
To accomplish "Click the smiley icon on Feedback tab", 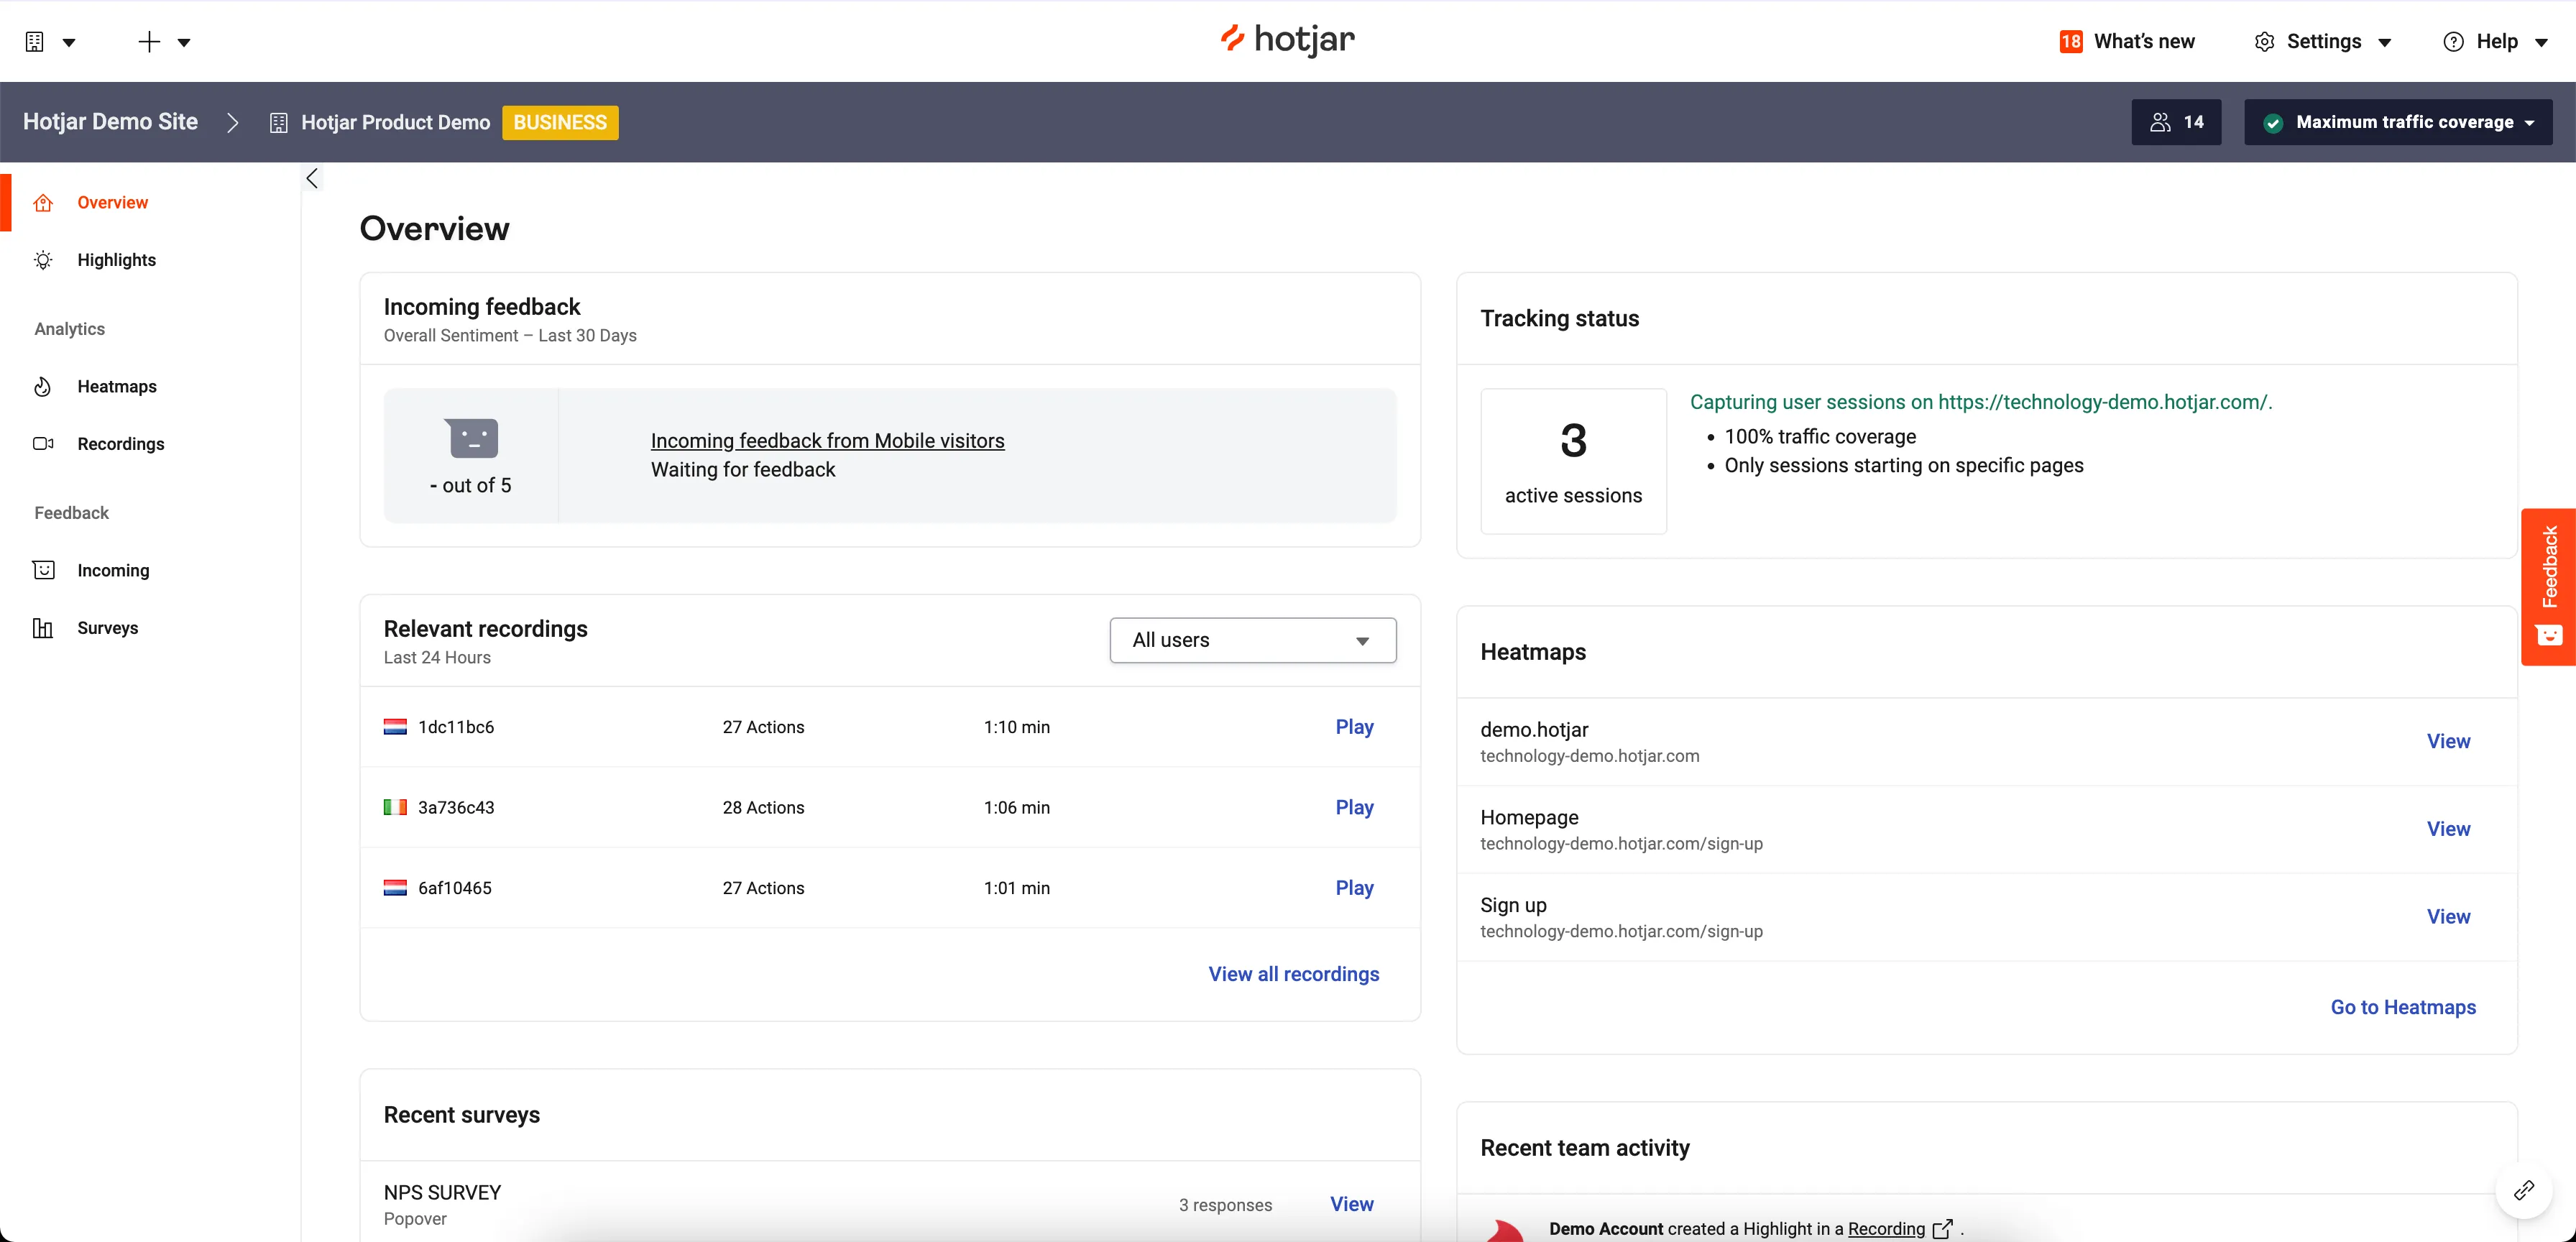I will pos(2549,635).
